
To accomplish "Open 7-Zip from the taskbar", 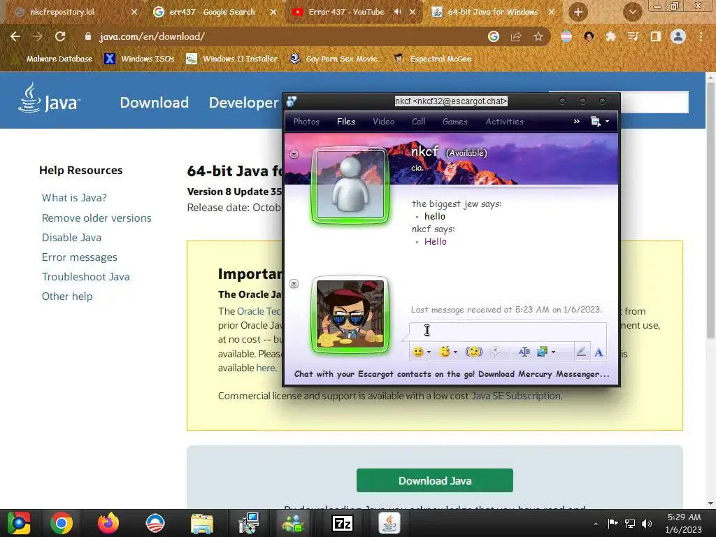I will pos(343,523).
